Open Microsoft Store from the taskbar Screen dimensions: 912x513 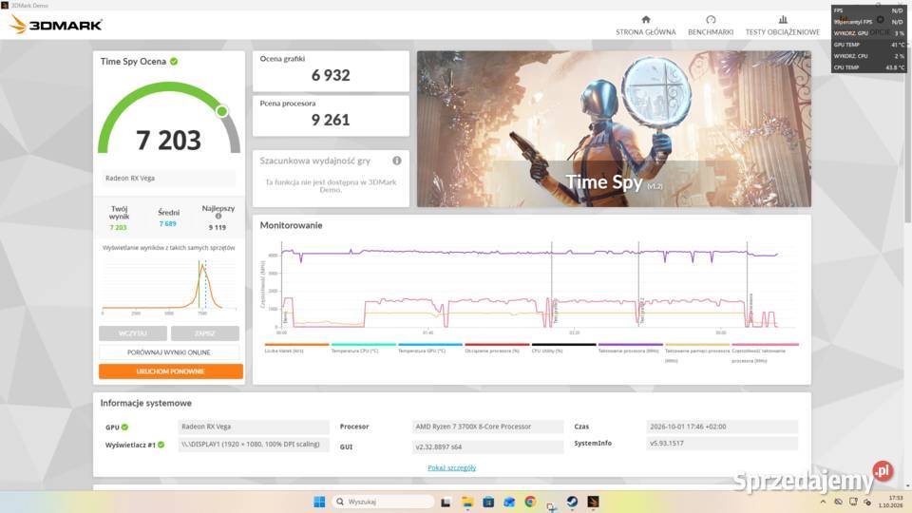(488, 502)
